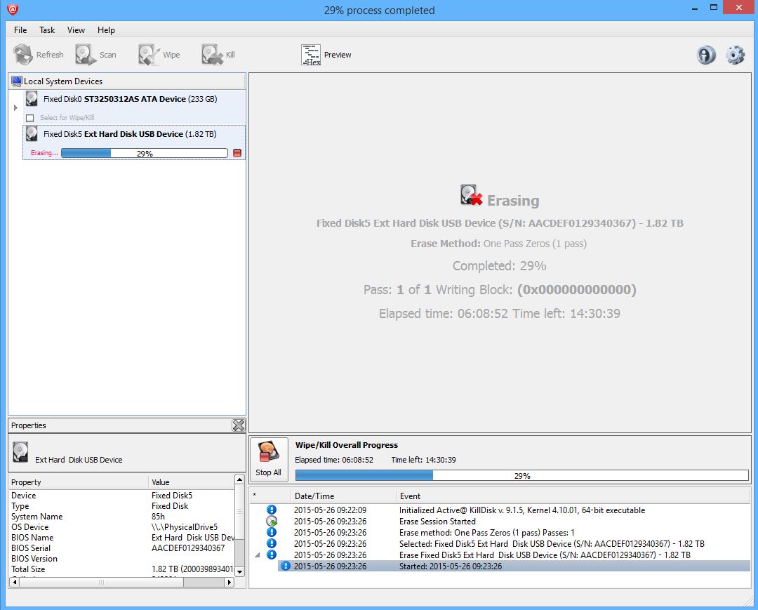Click info icon on highlighted Started entry

286,566
